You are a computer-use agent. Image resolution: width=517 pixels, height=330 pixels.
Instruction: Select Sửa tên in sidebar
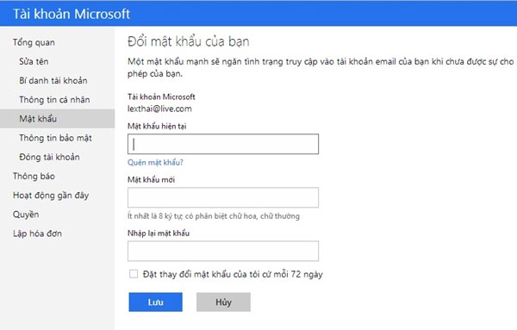pyautogui.click(x=34, y=61)
